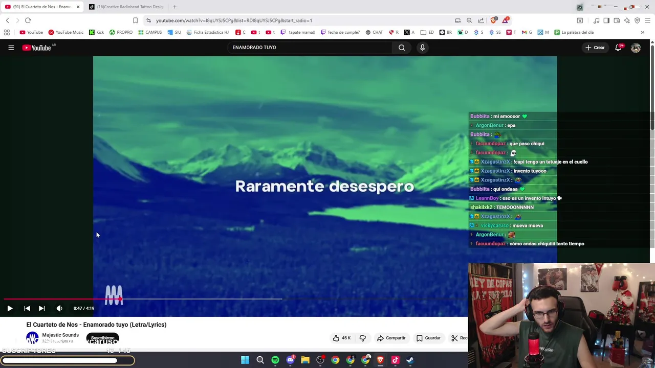Open TikTok from the taskbar
The width and height of the screenshot is (655, 368).
point(395,360)
